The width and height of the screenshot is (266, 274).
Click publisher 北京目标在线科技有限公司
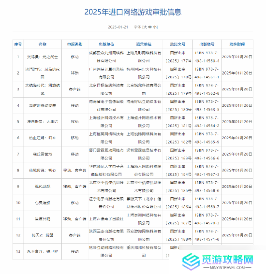click(106, 89)
